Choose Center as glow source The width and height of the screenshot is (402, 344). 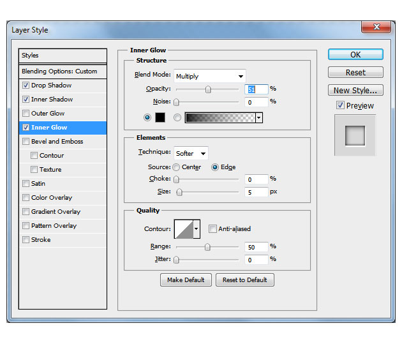point(176,167)
